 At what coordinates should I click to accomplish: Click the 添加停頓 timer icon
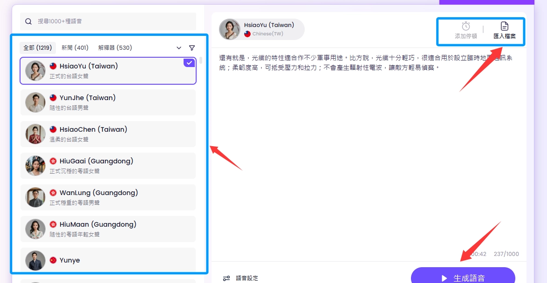[466, 26]
